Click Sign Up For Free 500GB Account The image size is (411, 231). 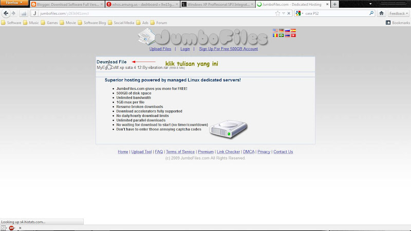click(x=228, y=49)
